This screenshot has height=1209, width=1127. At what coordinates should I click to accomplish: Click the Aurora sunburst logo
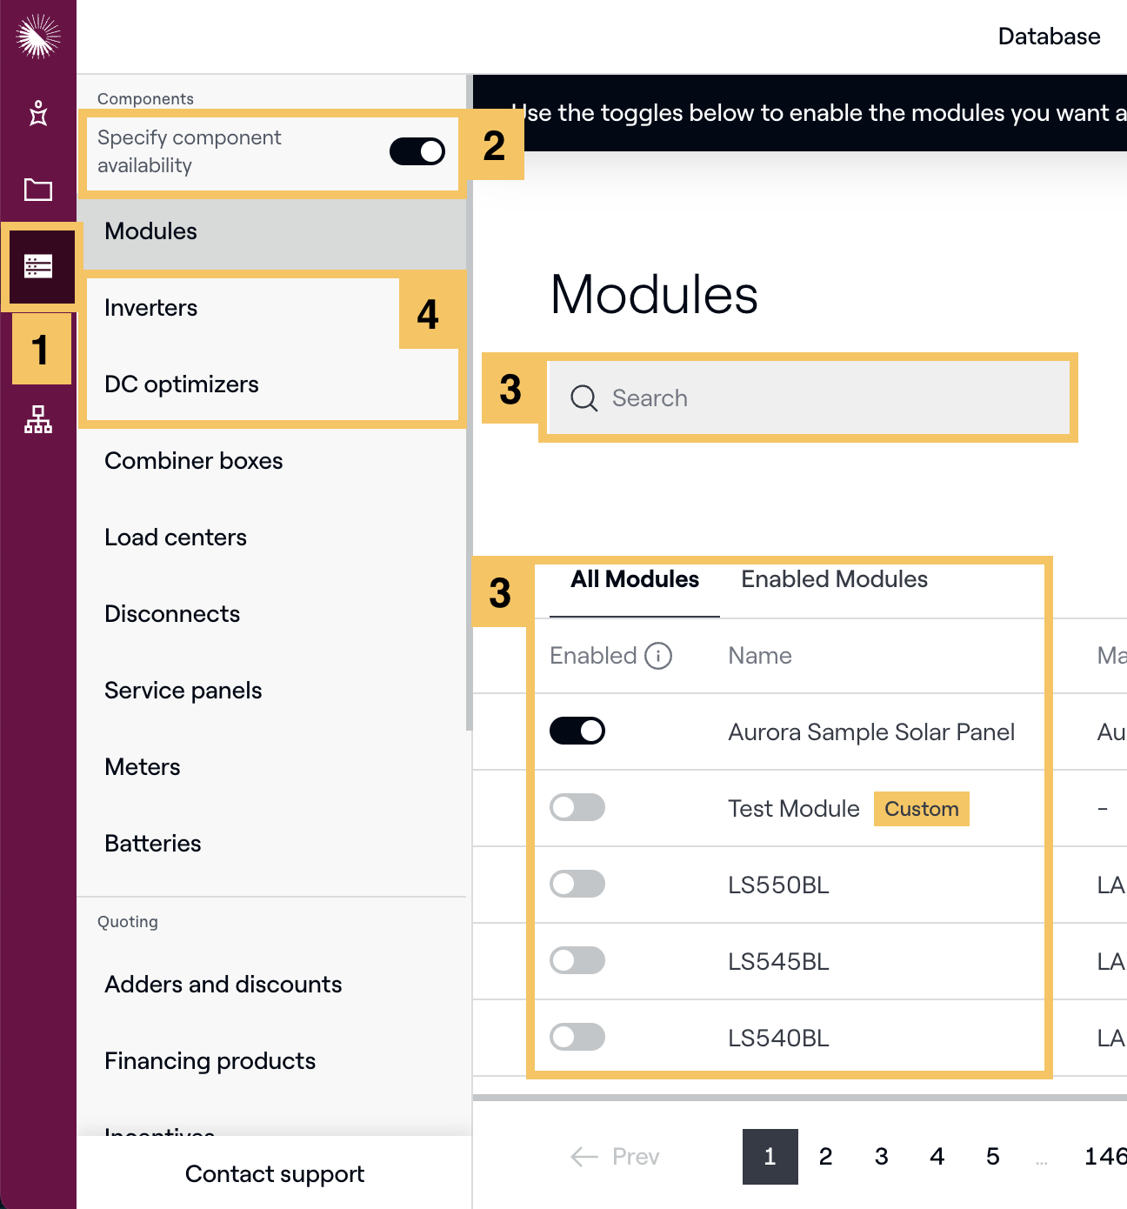click(x=38, y=37)
